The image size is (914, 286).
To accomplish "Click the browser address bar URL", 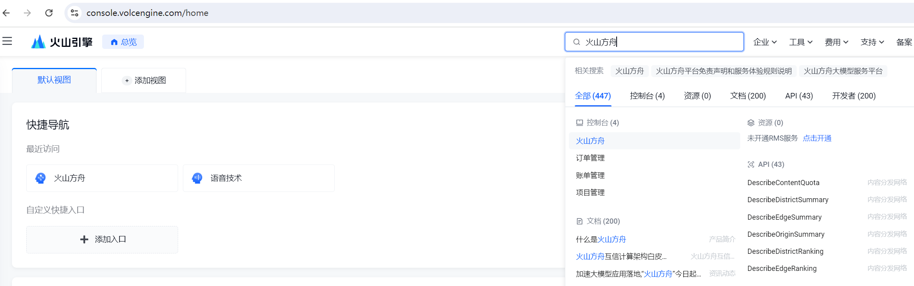I will (x=147, y=13).
